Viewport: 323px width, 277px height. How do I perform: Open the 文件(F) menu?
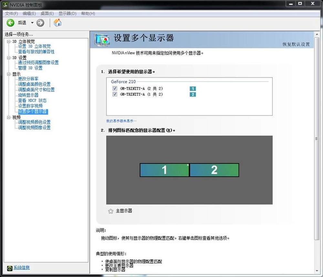tap(12, 14)
